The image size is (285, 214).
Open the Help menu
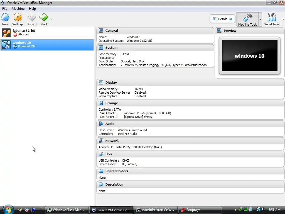32,9
